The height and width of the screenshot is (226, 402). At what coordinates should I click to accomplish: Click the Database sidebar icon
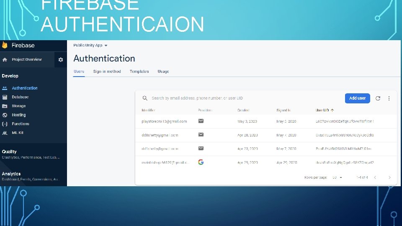pos(5,97)
